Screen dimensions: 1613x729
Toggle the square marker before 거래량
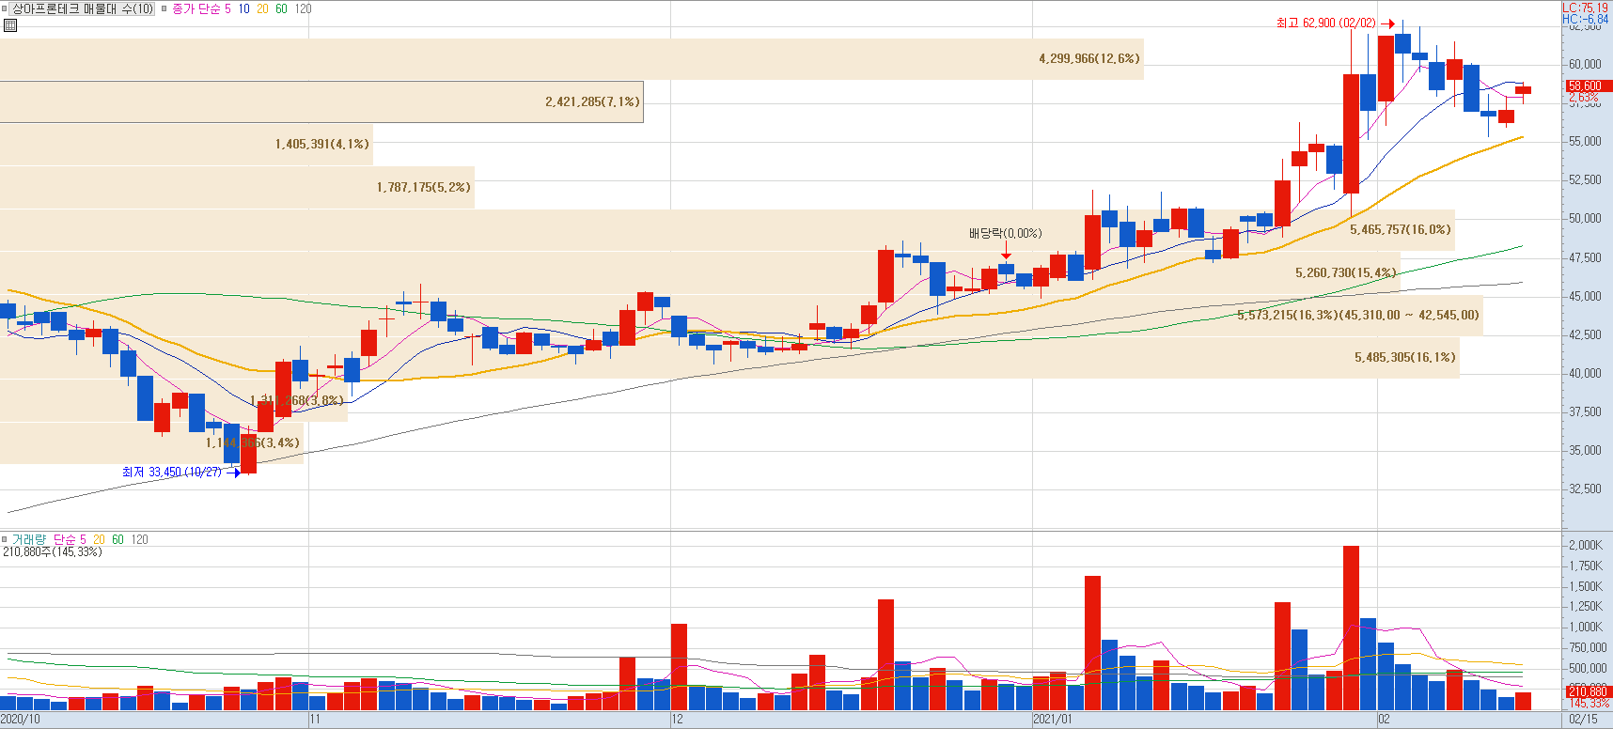pos(5,539)
